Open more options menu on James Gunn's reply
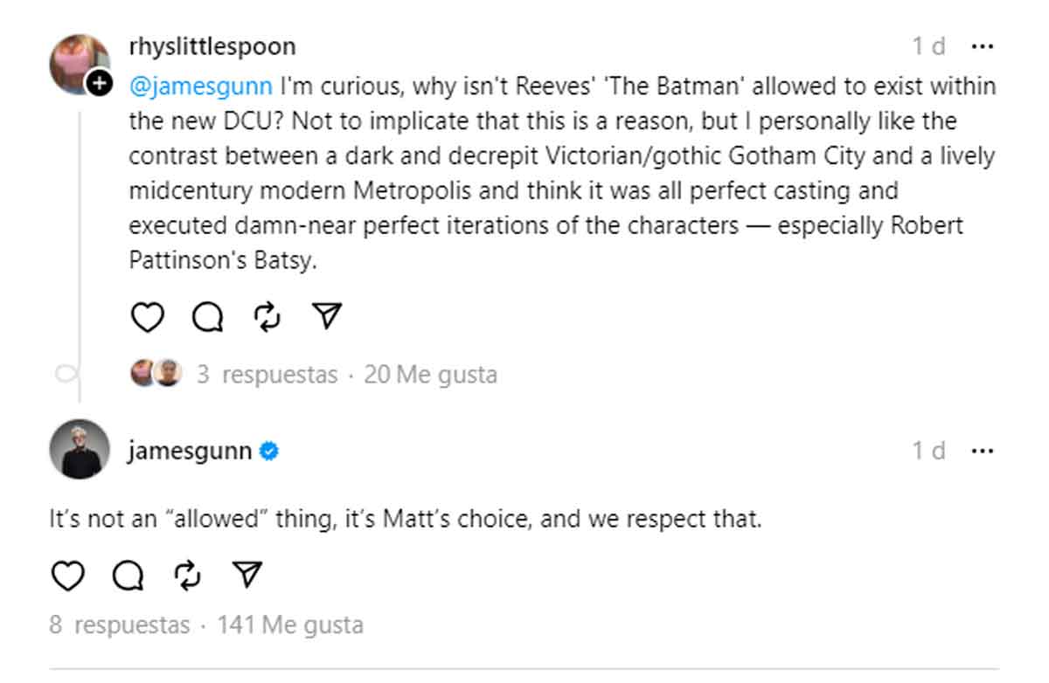 click(x=983, y=451)
